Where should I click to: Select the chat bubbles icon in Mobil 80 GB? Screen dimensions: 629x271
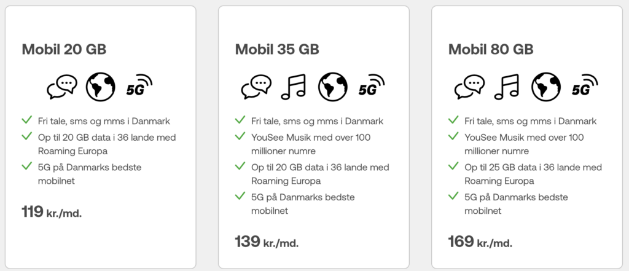coord(469,87)
